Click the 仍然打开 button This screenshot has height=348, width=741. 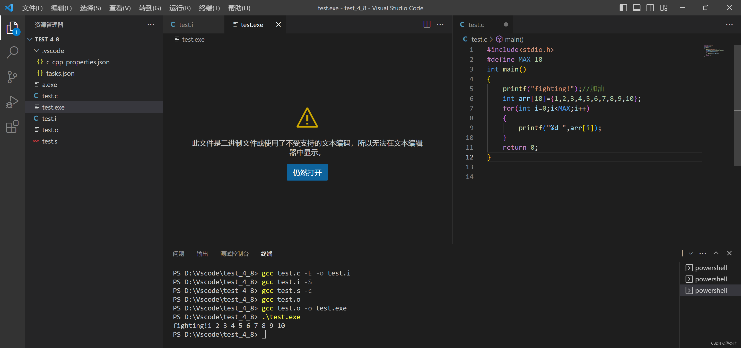pyautogui.click(x=307, y=172)
